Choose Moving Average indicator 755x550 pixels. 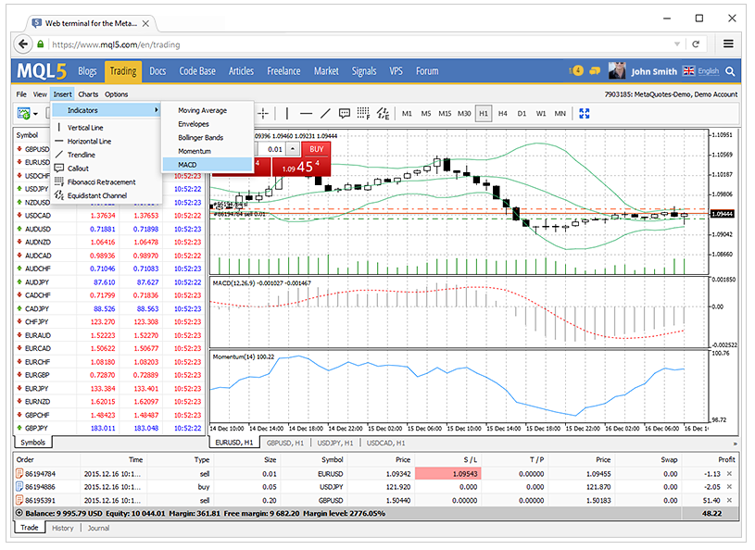pos(202,110)
